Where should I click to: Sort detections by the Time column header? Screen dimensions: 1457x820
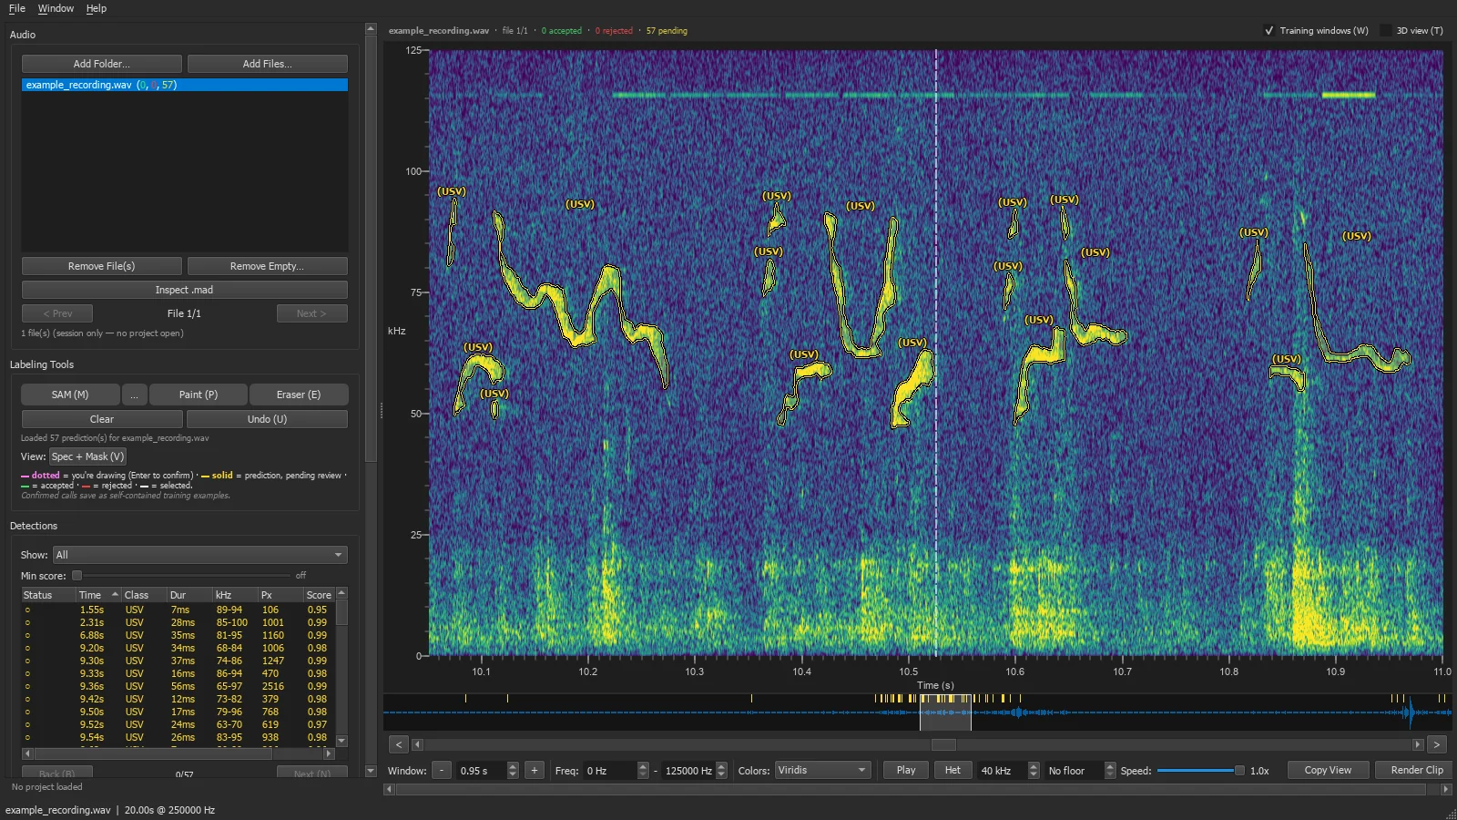98,595
